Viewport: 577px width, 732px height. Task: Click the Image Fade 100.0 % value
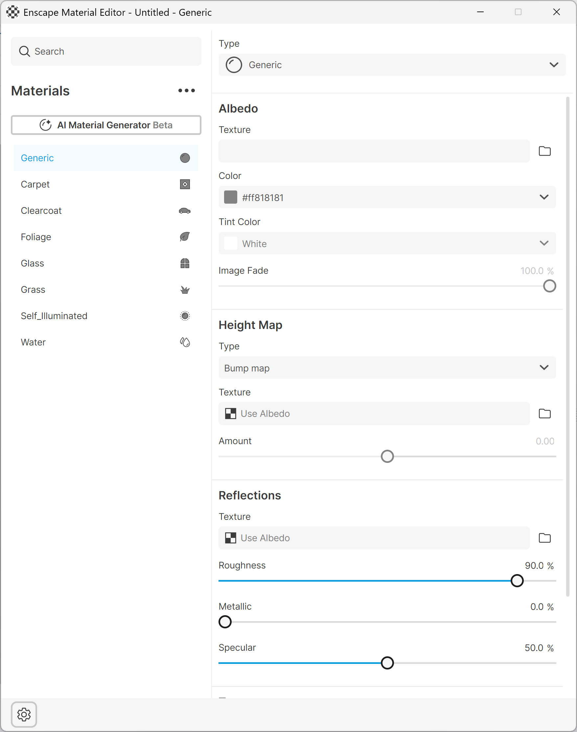pos(537,271)
